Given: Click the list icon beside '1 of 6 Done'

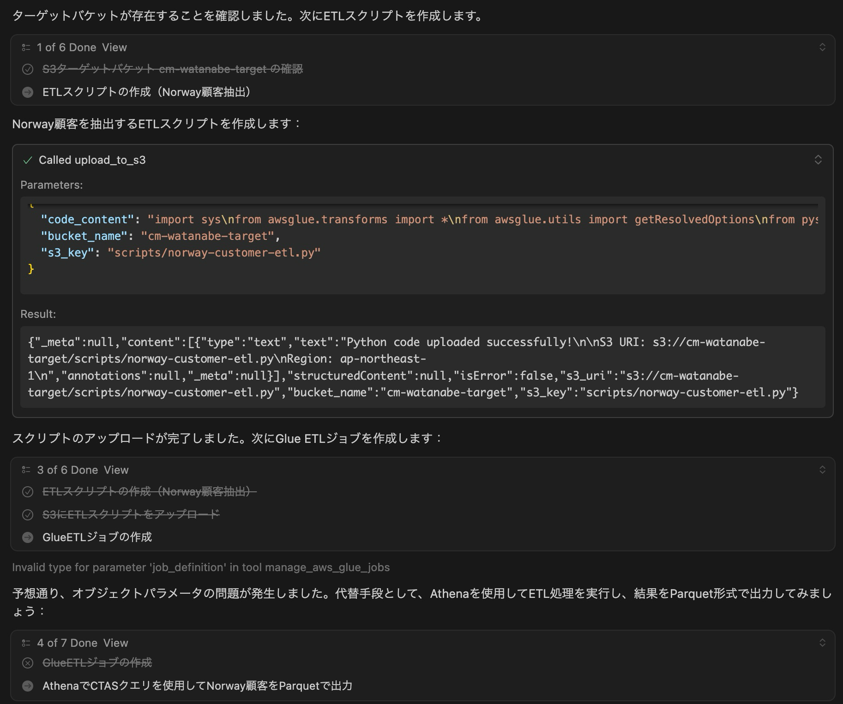Looking at the screenshot, I should [x=26, y=48].
